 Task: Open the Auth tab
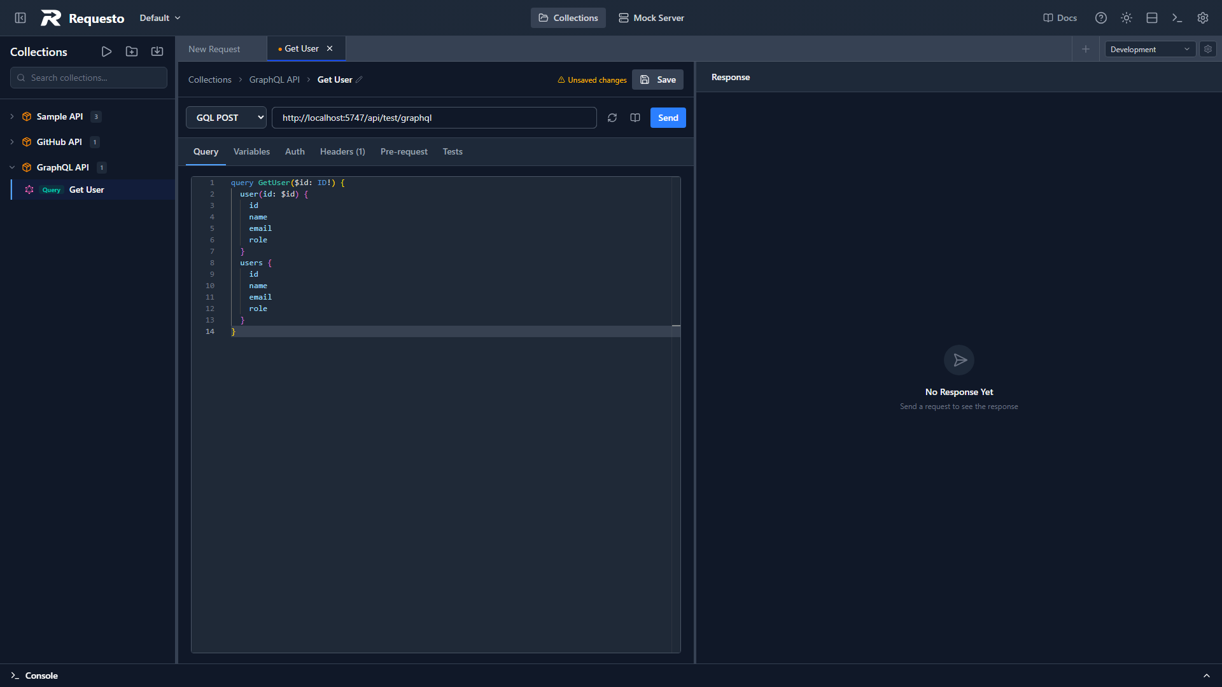(x=295, y=151)
